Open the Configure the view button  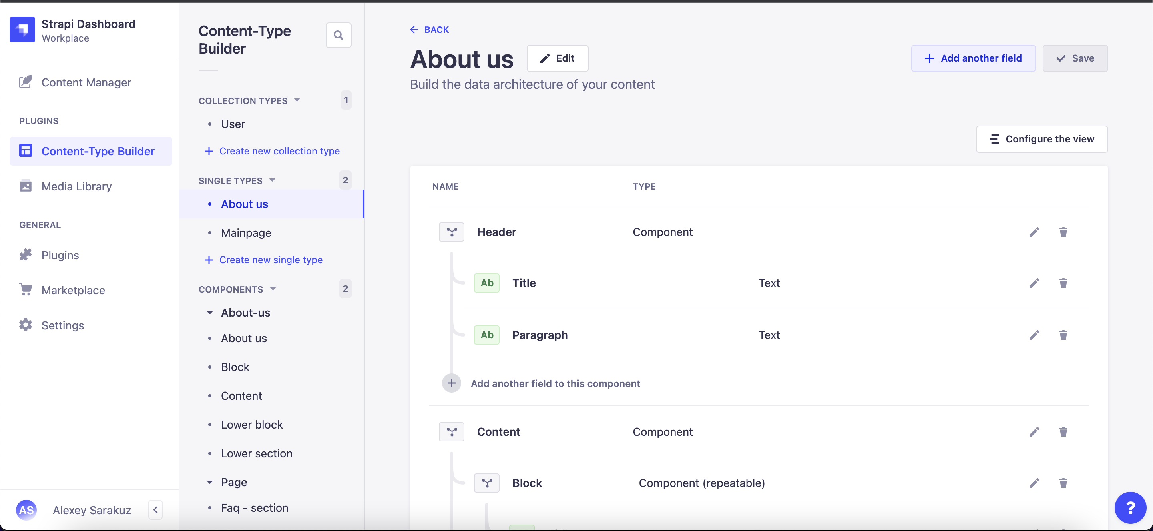[1042, 139]
